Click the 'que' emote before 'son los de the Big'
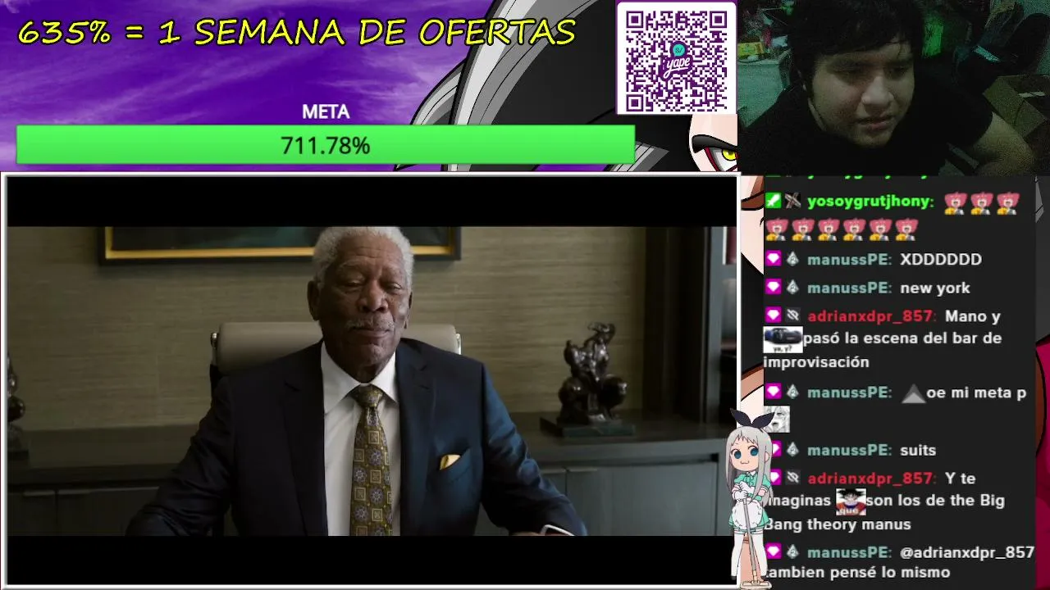 (851, 500)
